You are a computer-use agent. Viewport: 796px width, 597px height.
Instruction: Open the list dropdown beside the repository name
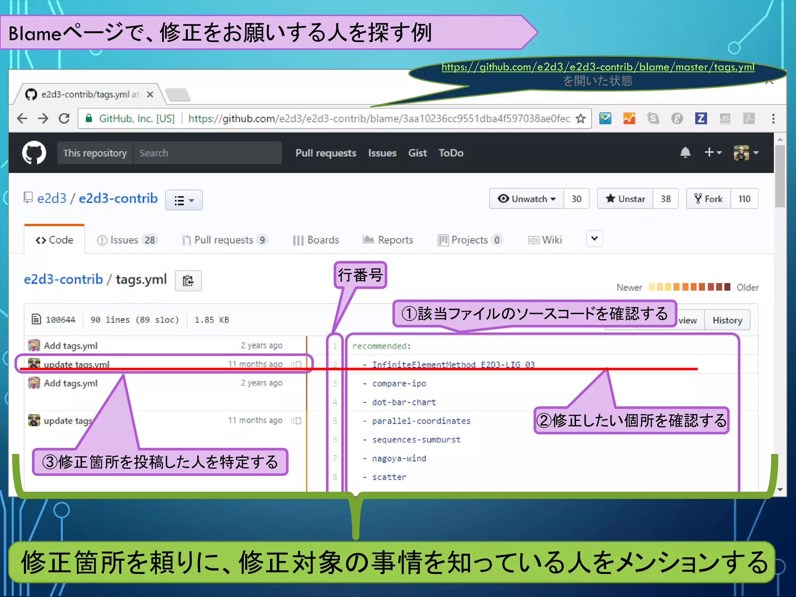184,200
